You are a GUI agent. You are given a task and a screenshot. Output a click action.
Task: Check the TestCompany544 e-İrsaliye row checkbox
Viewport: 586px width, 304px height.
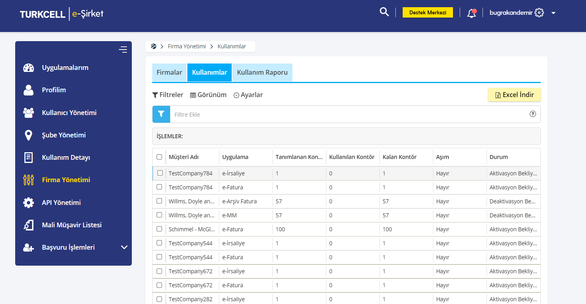pos(159,243)
